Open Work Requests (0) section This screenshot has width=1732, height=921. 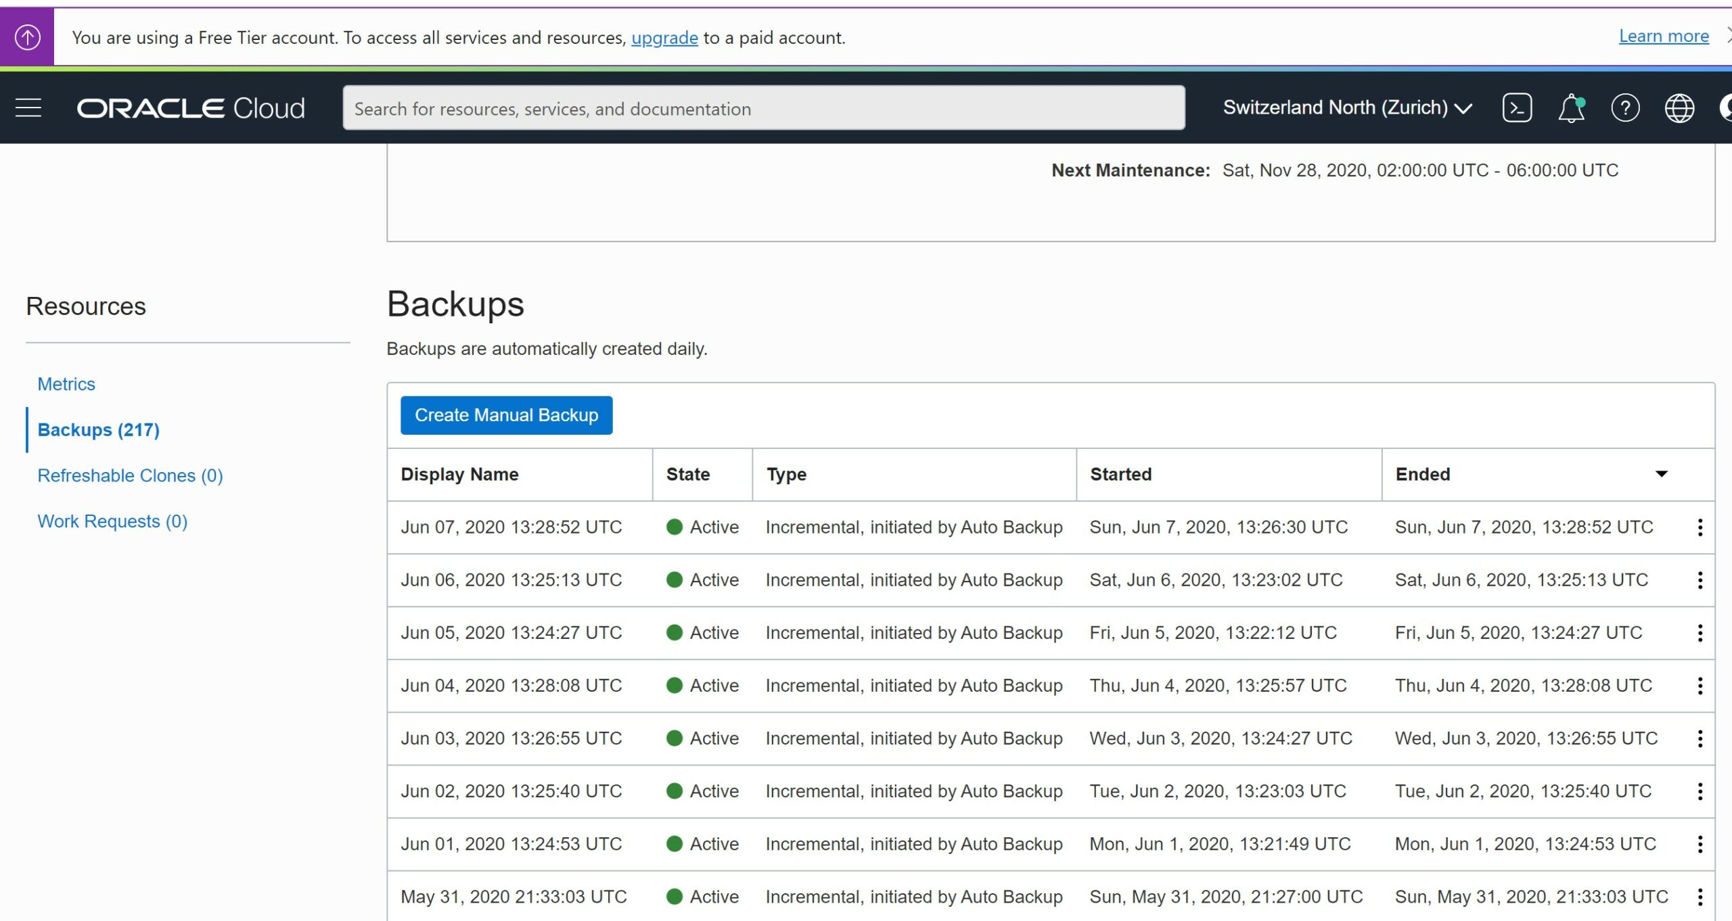[112, 521]
